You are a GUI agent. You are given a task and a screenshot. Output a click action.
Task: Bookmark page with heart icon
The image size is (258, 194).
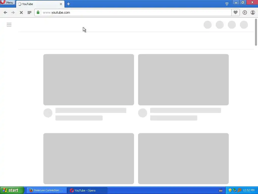236,12
